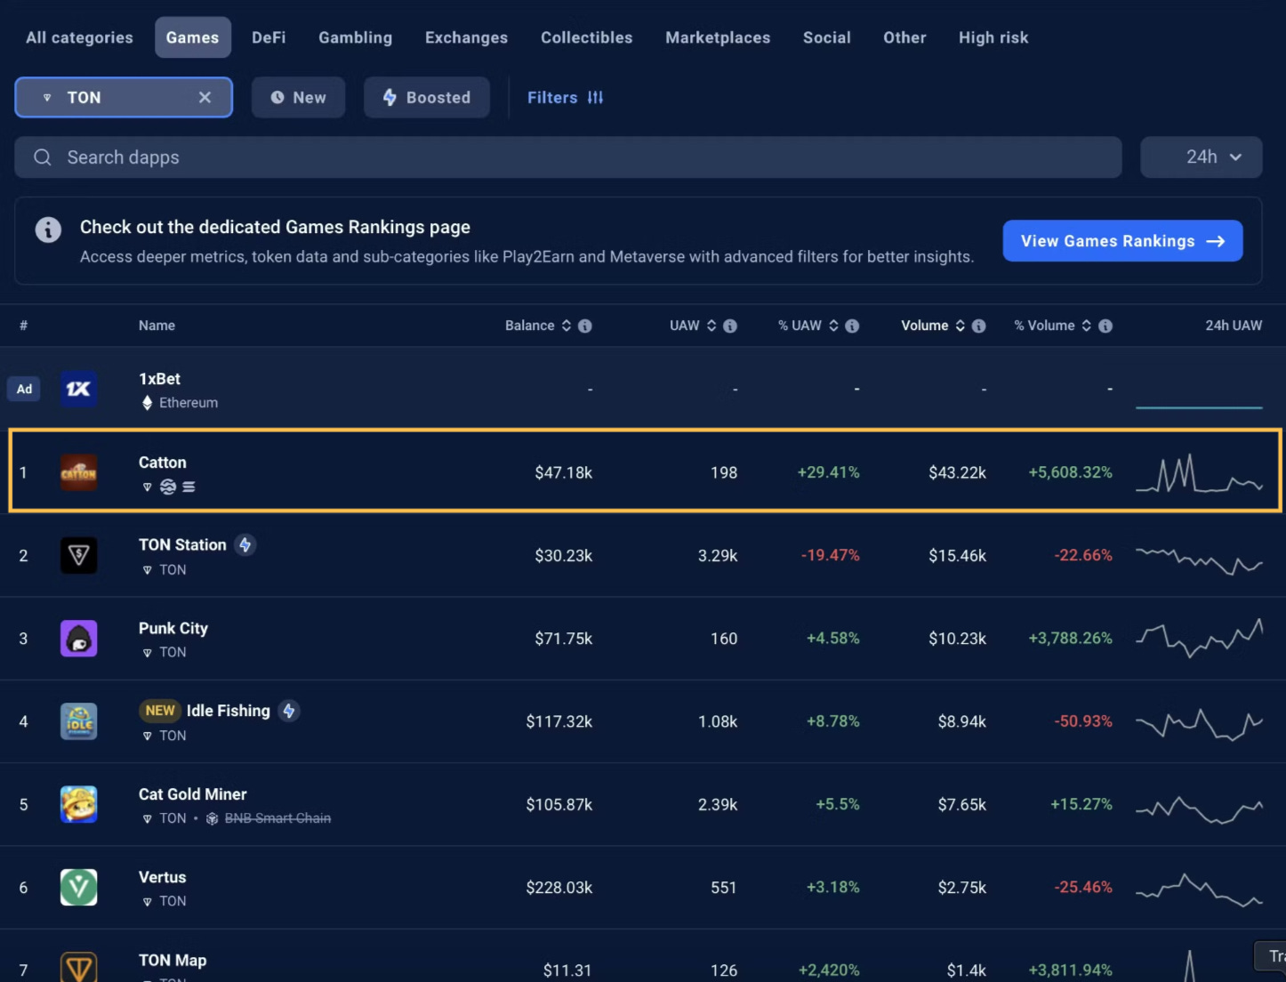Open the Vertus logo icon

click(78, 888)
